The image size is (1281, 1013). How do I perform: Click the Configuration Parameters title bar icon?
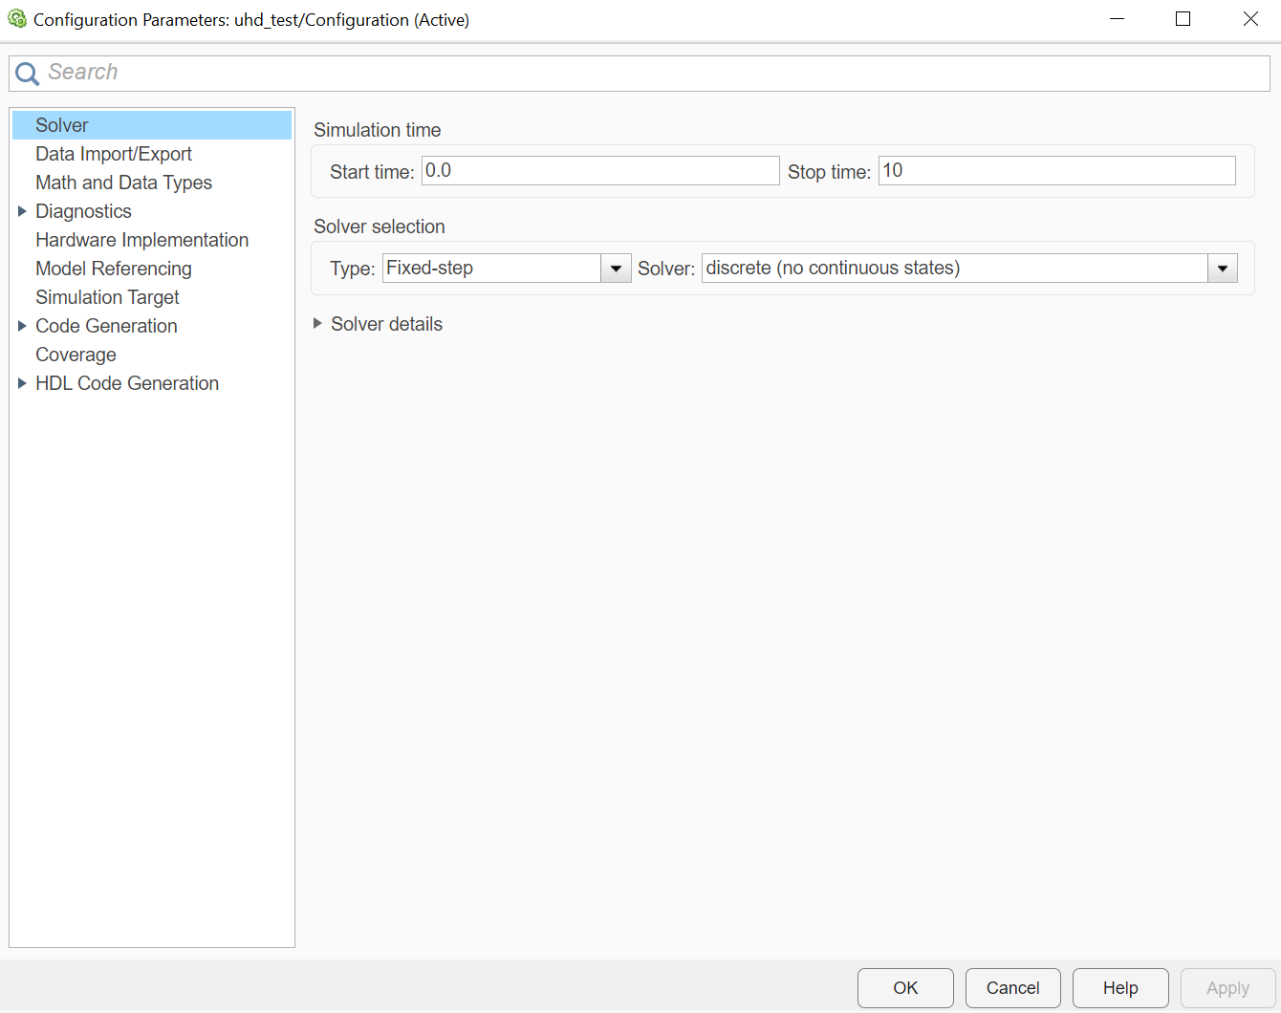tap(17, 19)
